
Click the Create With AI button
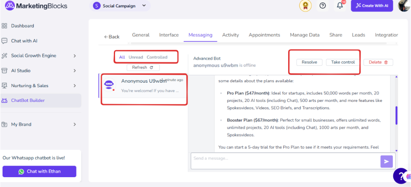click(x=372, y=6)
